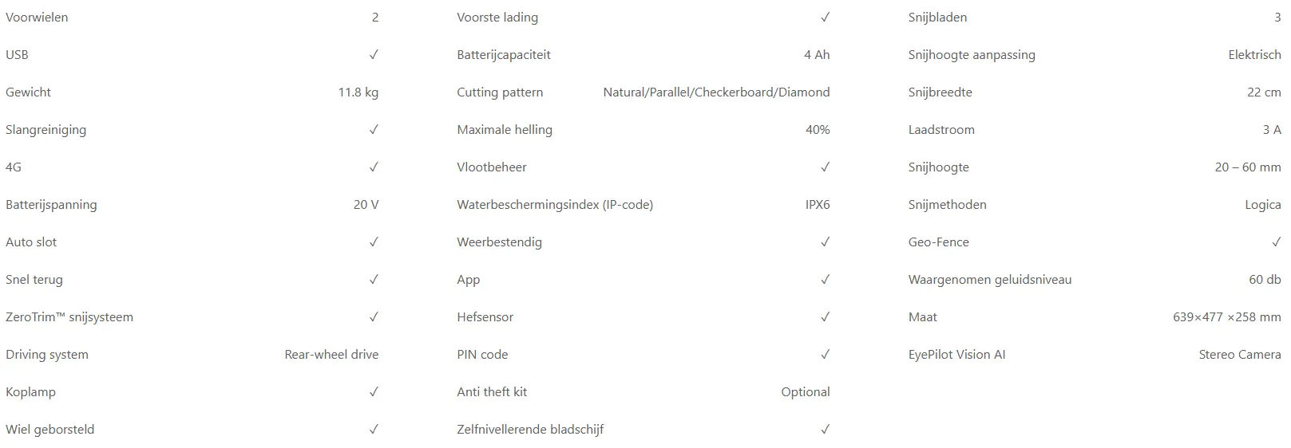Click the Koplamp checkmark
The width and height of the screenshot is (1291, 448).
(x=374, y=392)
